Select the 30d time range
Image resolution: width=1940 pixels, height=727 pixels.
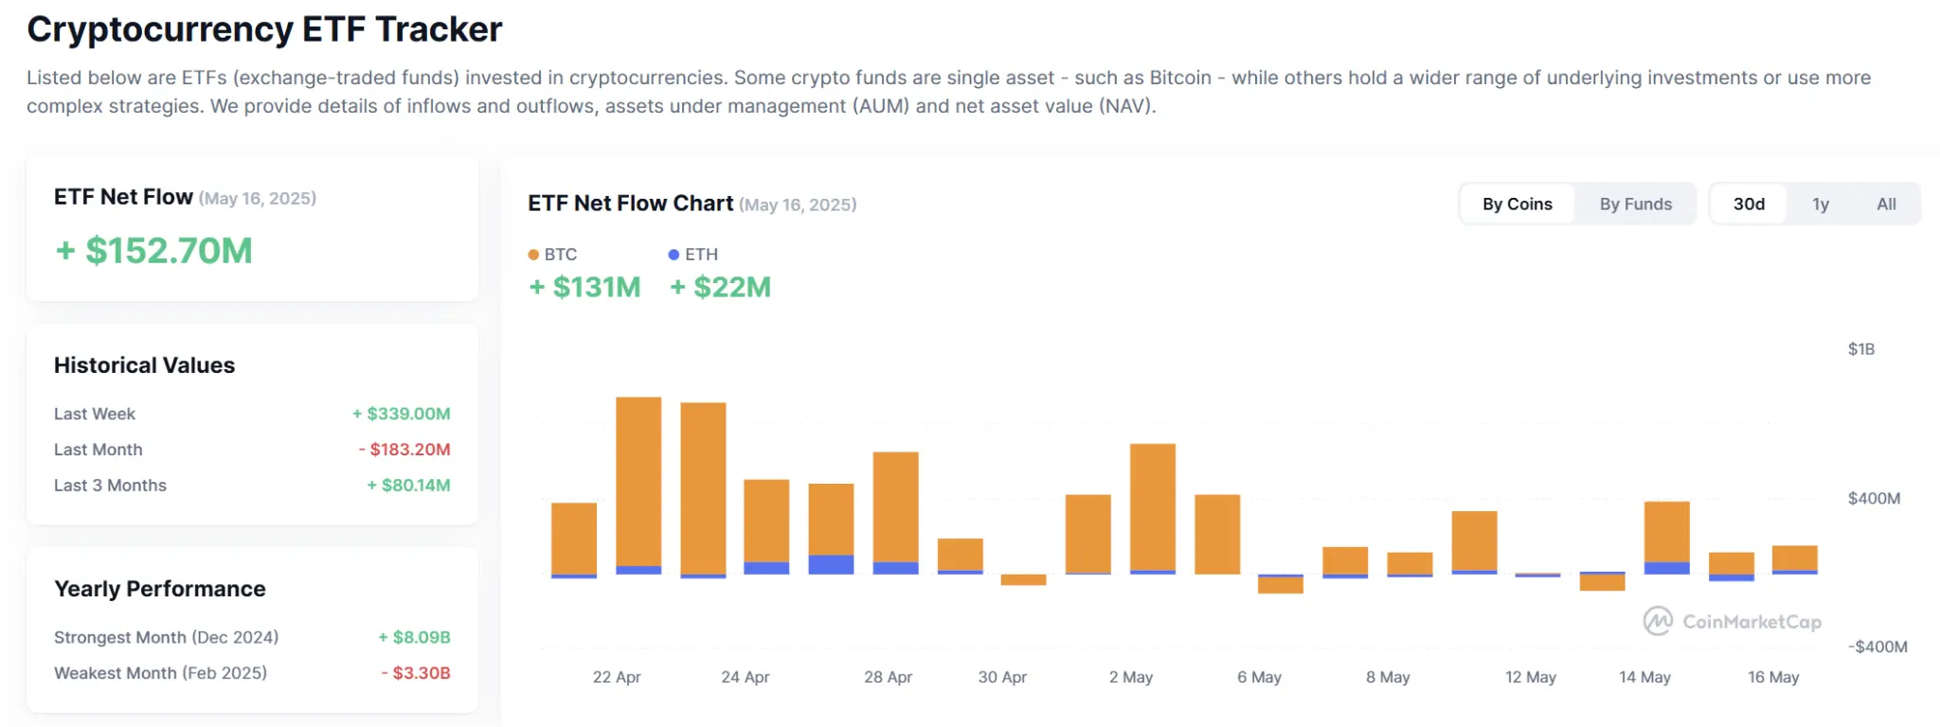[x=1749, y=204]
